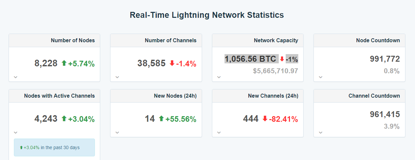Click the Network Capacity card title
The image size is (415, 160).
click(x=276, y=41)
